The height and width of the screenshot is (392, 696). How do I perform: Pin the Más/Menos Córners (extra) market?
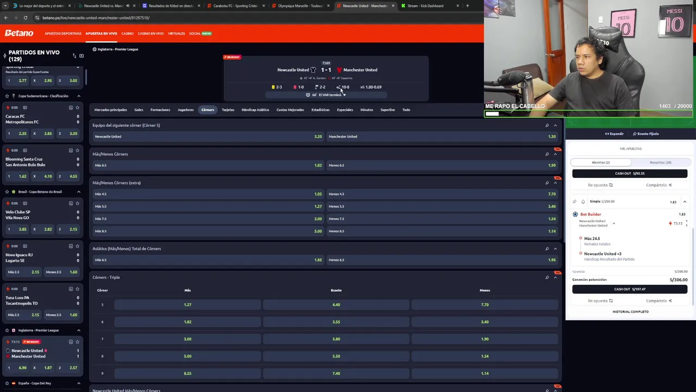[x=547, y=183]
